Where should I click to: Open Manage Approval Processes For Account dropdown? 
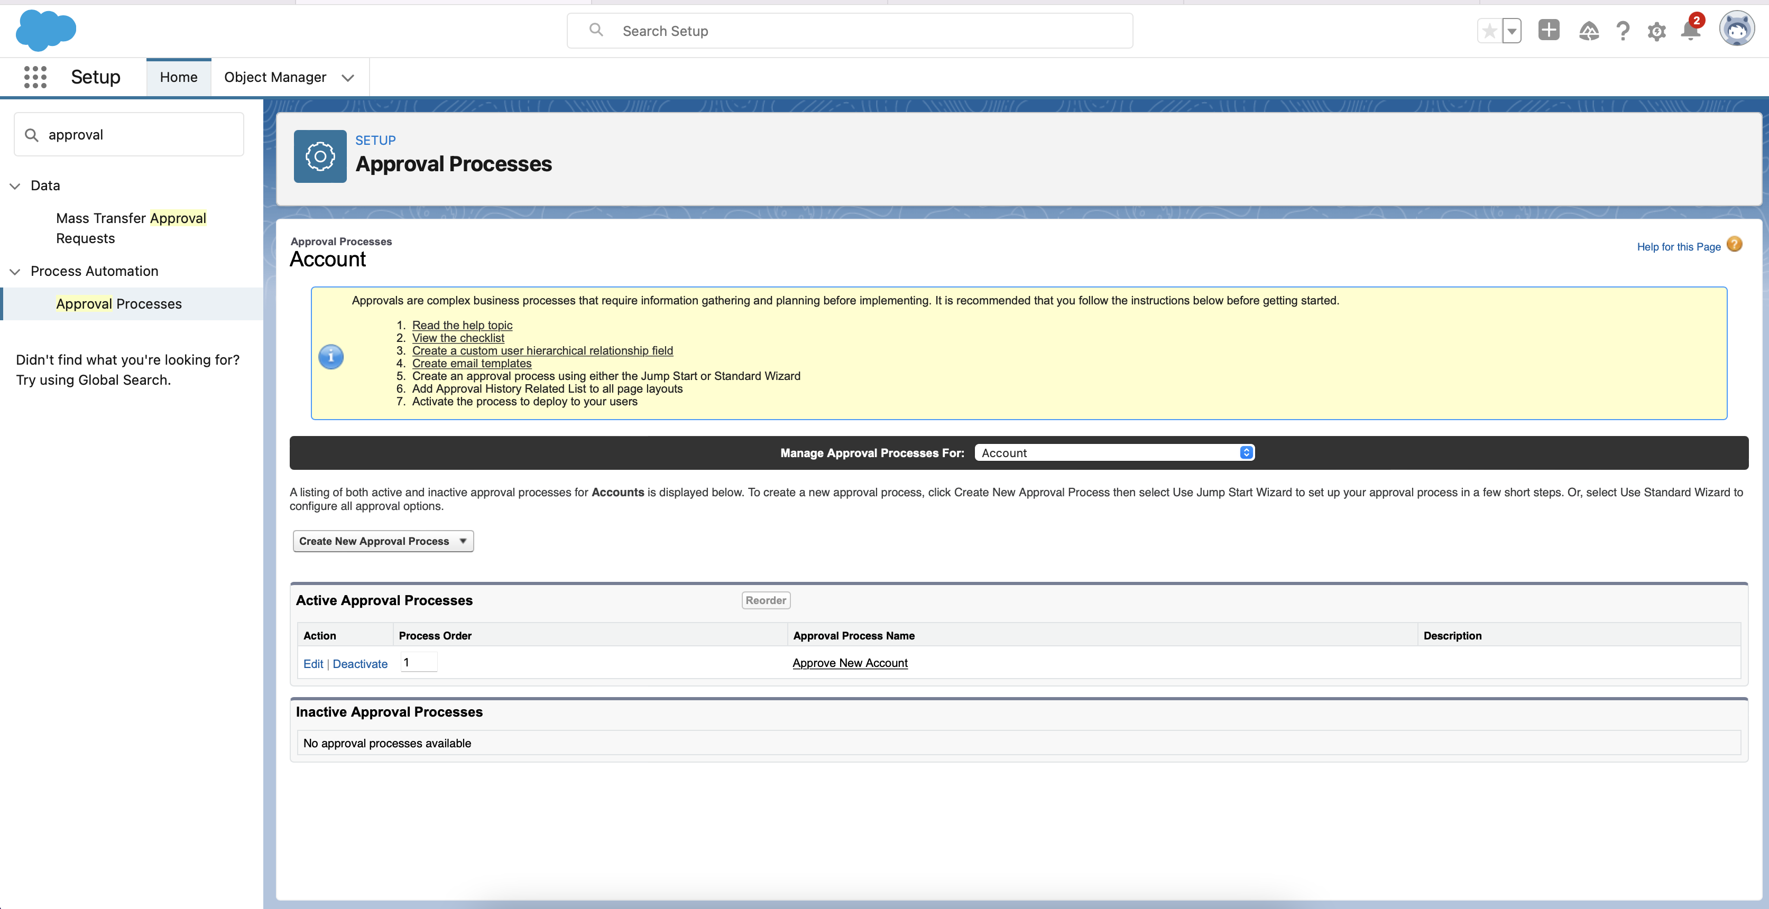[1114, 452]
